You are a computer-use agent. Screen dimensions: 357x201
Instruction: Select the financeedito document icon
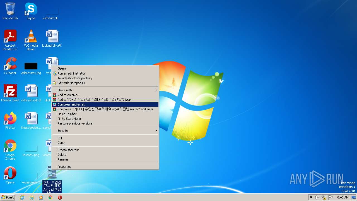pos(31,121)
